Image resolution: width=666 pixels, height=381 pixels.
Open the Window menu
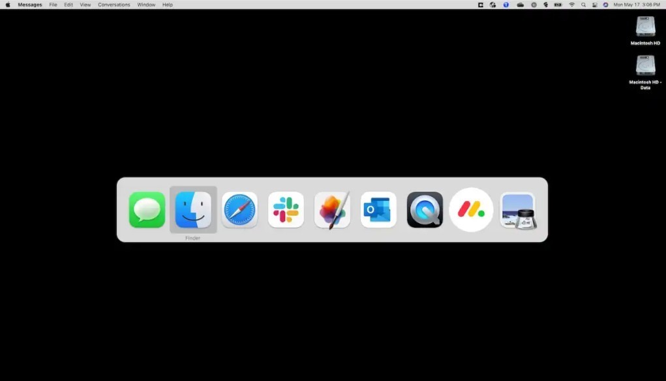pyautogui.click(x=146, y=5)
